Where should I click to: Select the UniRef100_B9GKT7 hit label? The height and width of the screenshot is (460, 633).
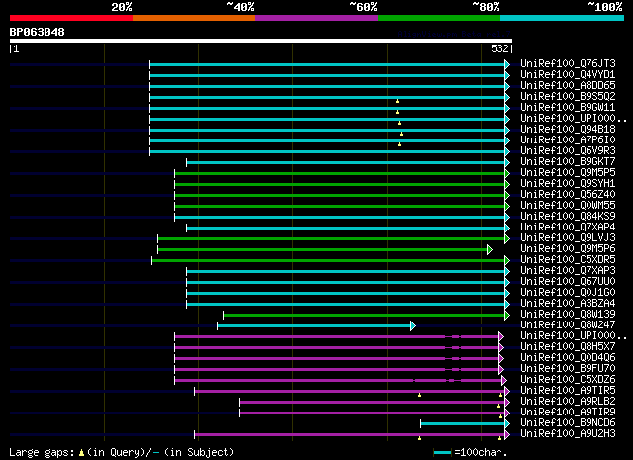click(x=568, y=161)
